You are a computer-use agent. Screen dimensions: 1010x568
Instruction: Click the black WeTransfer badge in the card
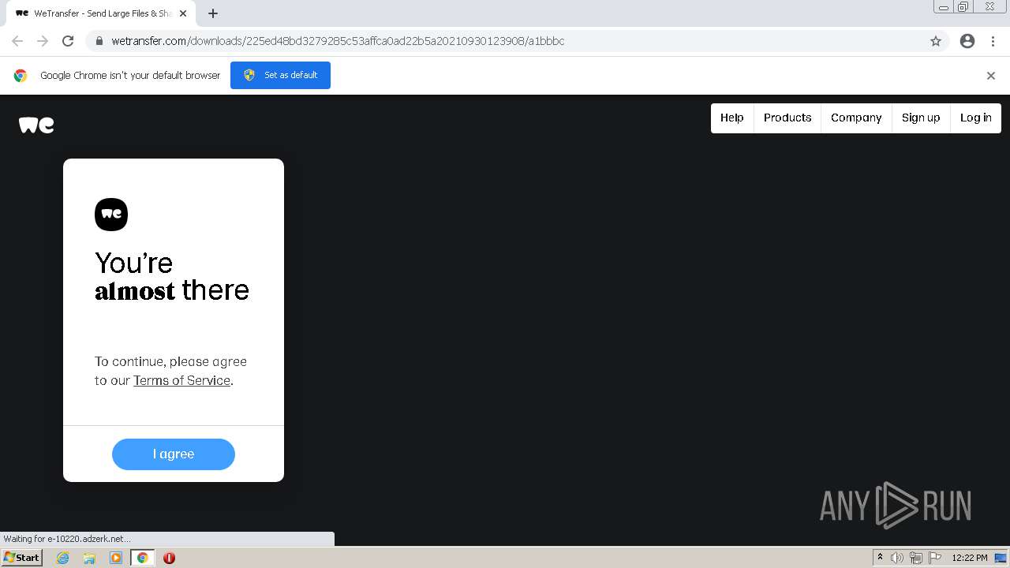111,215
